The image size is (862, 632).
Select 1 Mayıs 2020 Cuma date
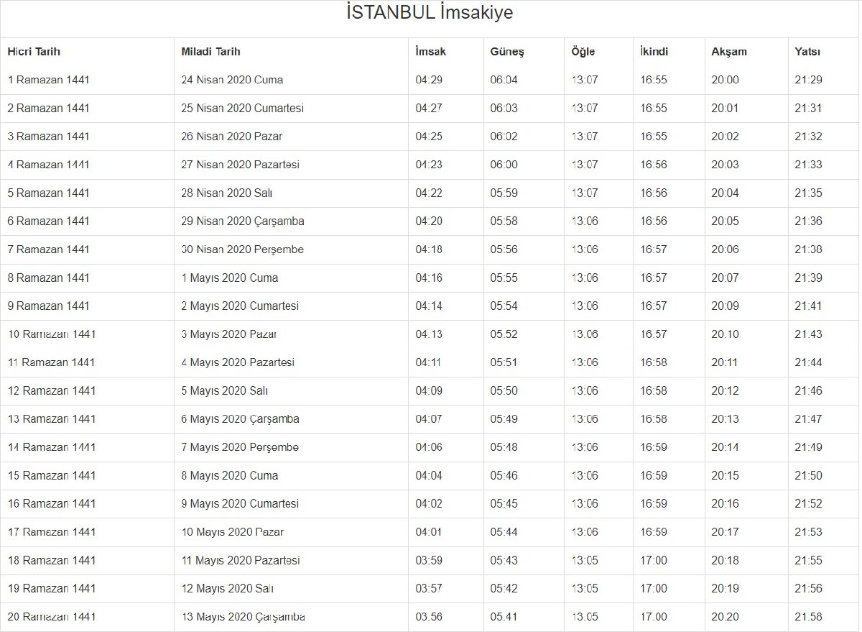229,278
